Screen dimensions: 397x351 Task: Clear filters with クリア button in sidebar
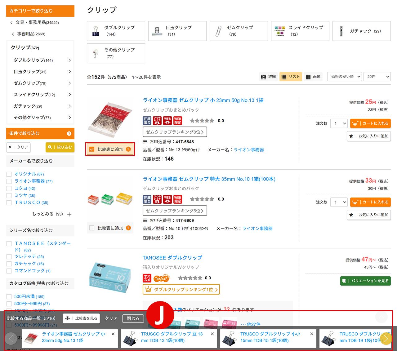18,147
